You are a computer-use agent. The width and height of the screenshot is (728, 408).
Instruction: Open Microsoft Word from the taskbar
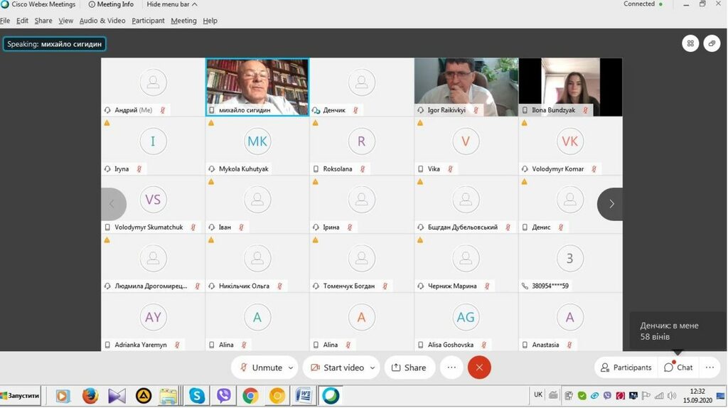pos(304,396)
